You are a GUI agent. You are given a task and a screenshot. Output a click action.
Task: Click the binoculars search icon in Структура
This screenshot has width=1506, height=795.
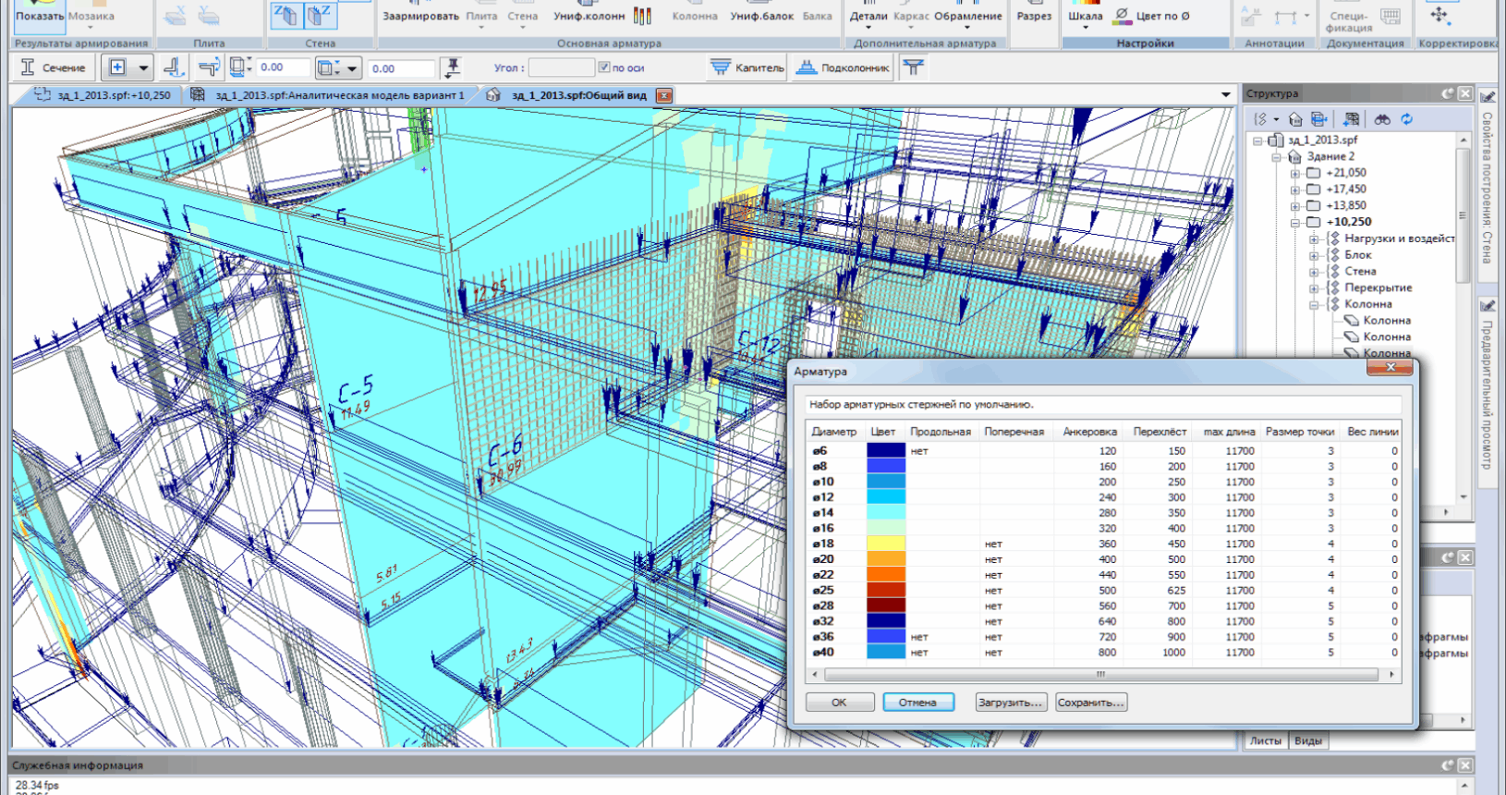1382,119
